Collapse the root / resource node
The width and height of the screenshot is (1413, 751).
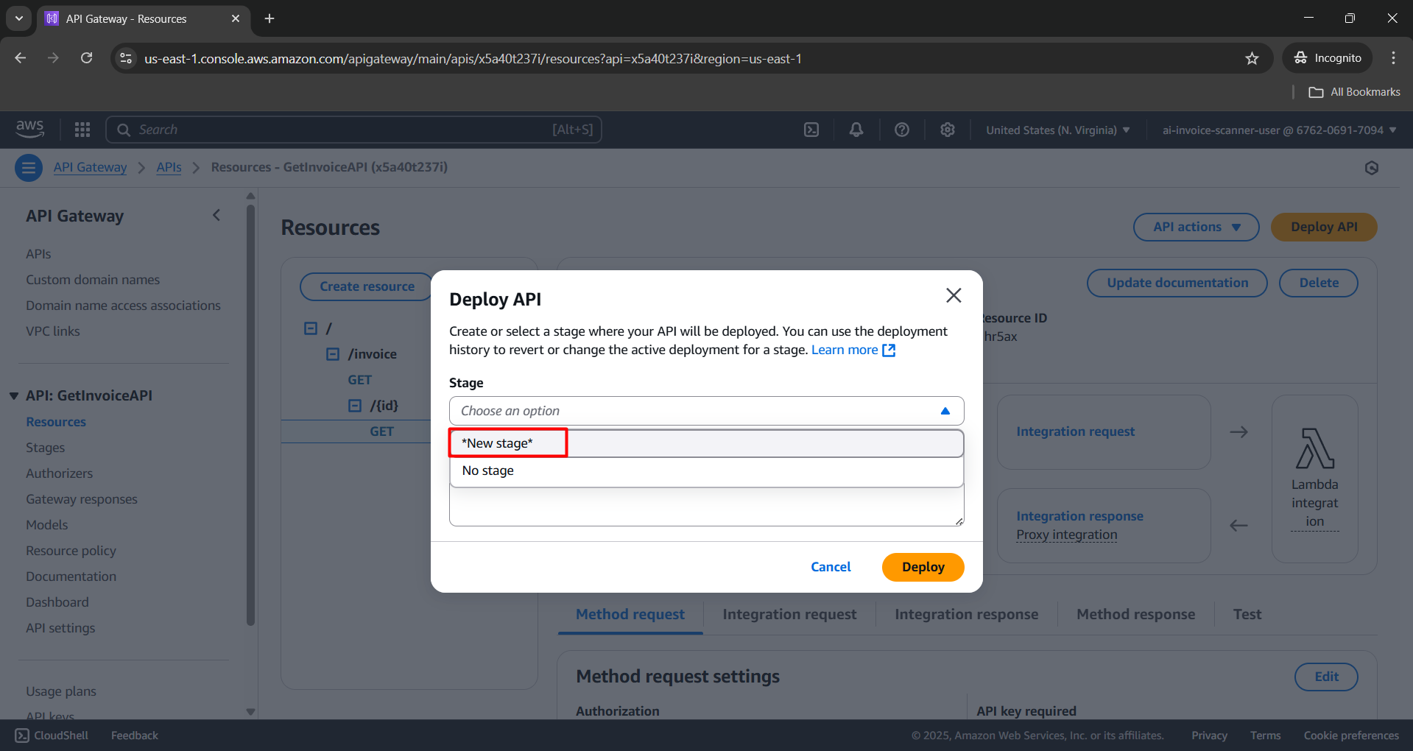[311, 328]
